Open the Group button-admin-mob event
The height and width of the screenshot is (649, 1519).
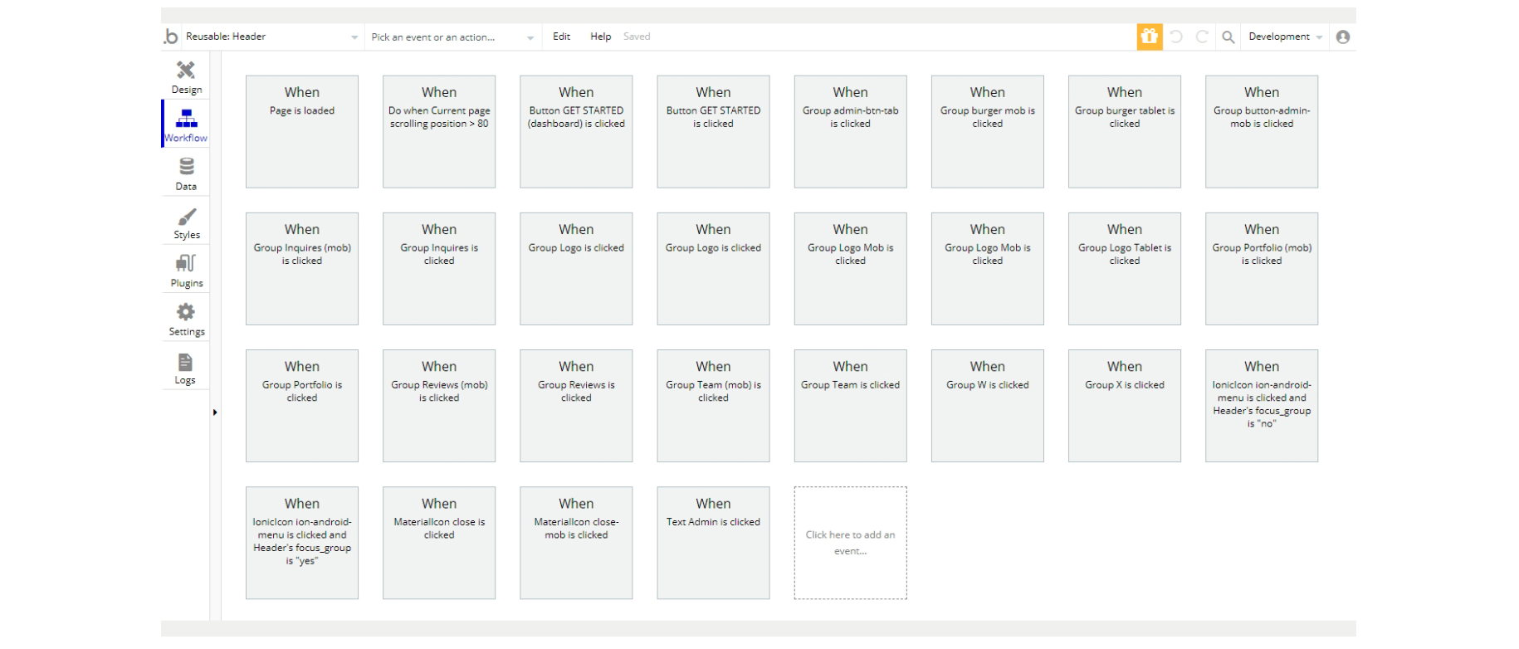1262,132
